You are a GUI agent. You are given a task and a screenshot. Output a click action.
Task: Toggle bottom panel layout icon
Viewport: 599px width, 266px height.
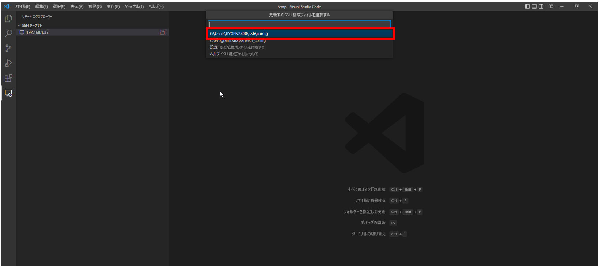click(x=534, y=7)
